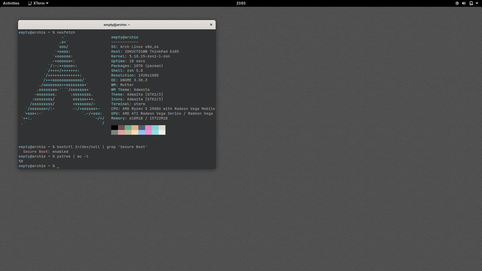Click the light blue color block

click(x=142, y=132)
